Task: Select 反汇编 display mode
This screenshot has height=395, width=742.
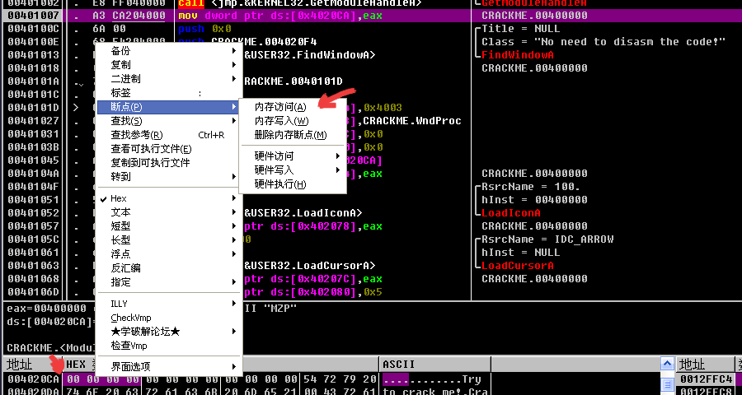Action: (x=169, y=268)
